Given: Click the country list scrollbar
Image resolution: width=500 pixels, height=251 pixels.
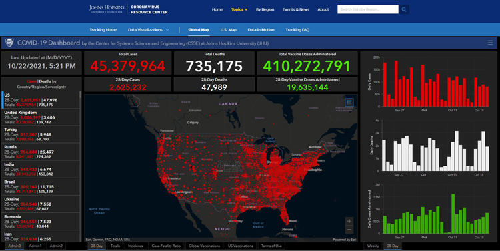Looking at the screenshot, I should pyautogui.click(x=81, y=166).
